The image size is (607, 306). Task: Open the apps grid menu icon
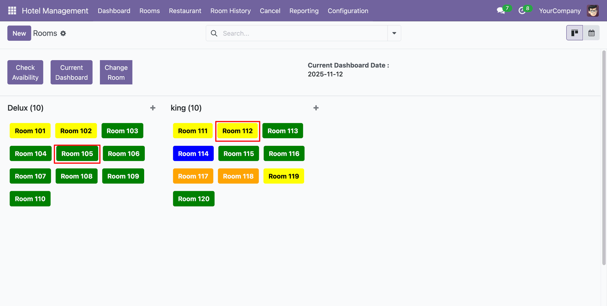coord(12,11)
